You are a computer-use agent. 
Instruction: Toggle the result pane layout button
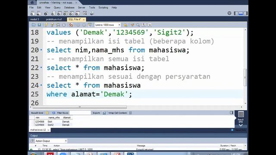pyautogui.click(x=232, y=113)
